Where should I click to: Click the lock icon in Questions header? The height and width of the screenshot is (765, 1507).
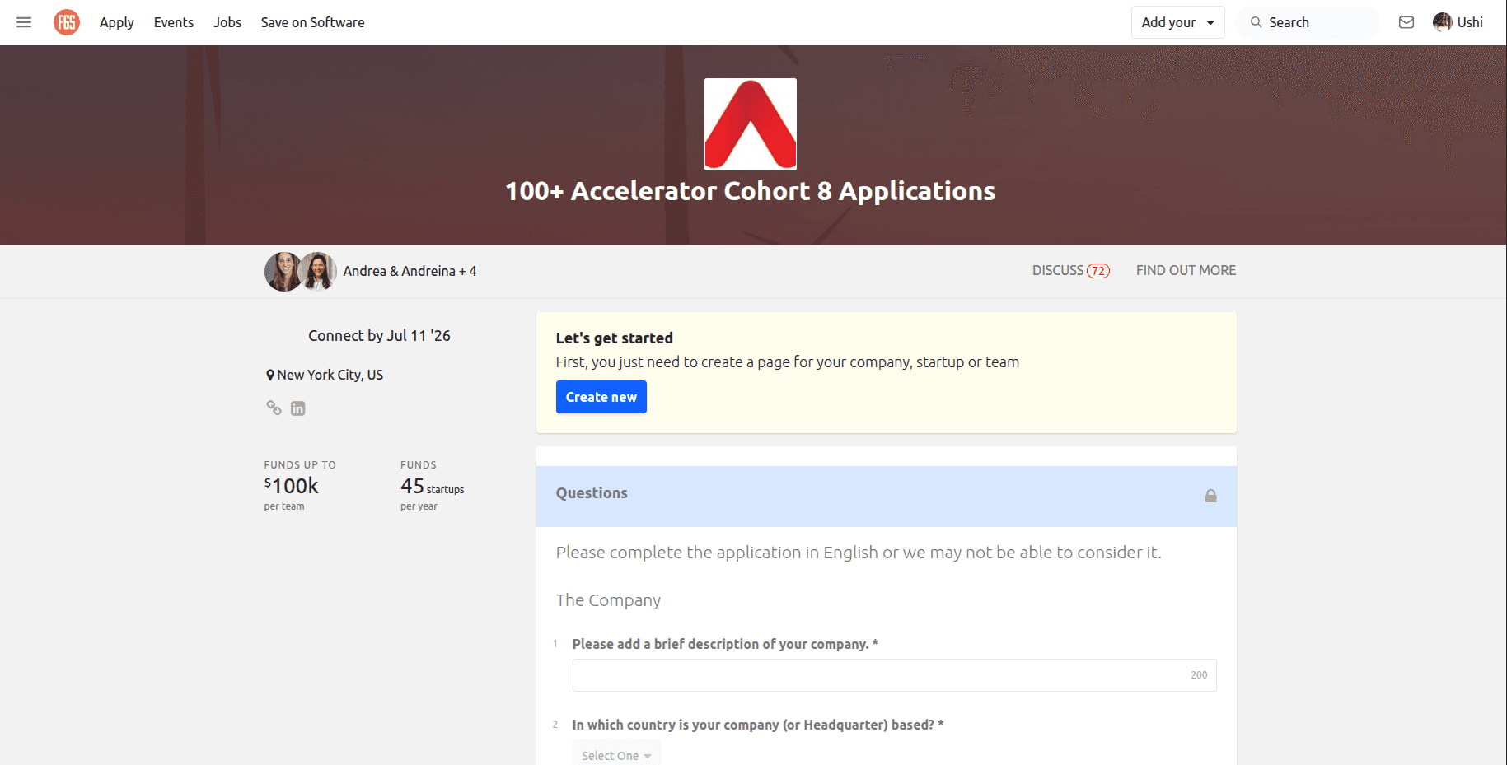pos(1210,495)
